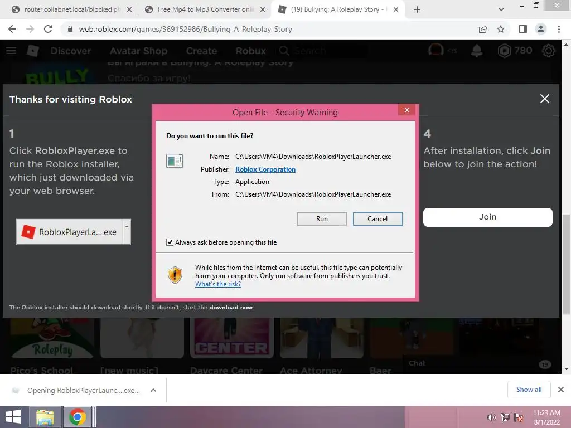
Task: Open a new Chrome tab
Action: coord(417,10)
